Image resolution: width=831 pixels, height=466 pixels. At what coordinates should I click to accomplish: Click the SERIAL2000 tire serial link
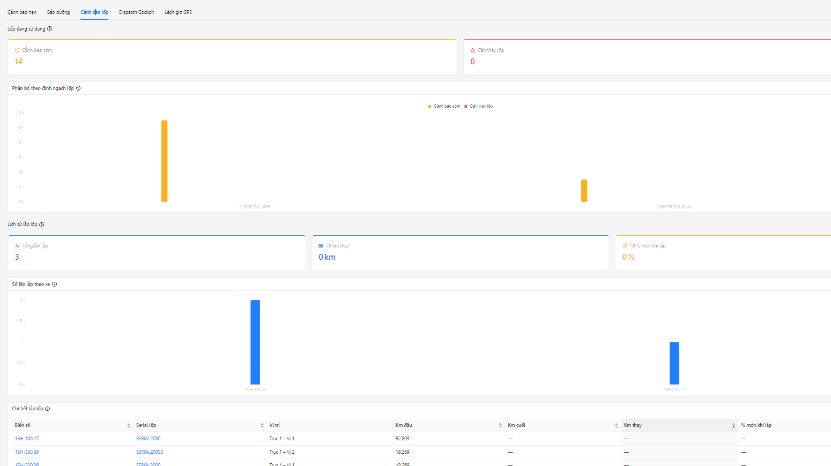pos(149,439)
